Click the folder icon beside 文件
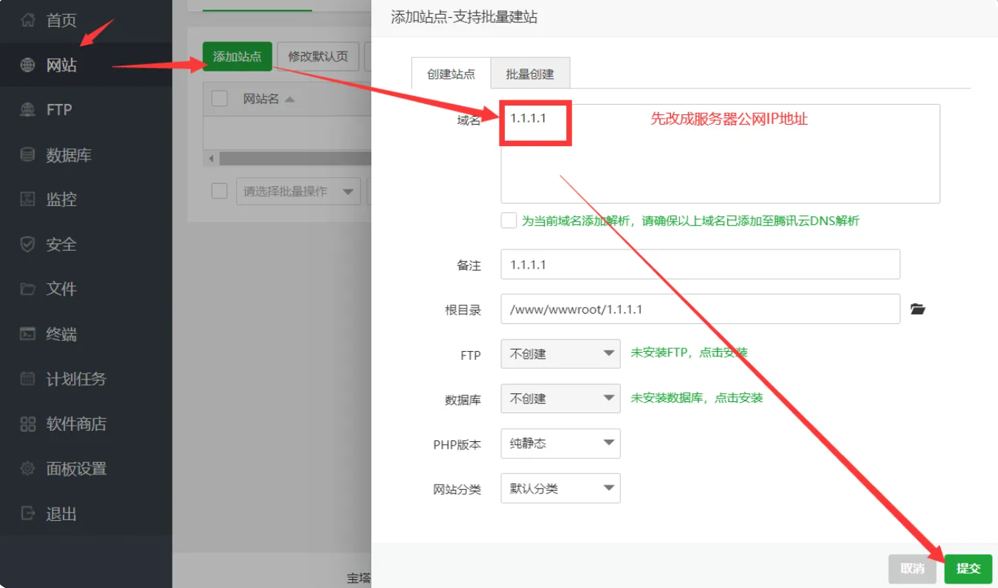 (x=27, y=288)
